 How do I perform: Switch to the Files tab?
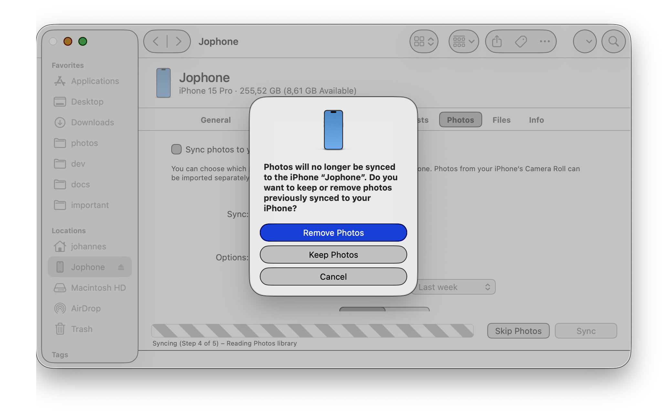tap(501, 120)
